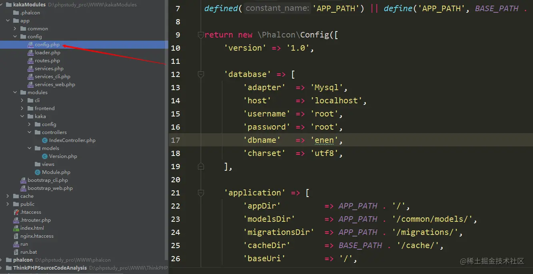Click the services_cli.php file icon
This screenshot has height=274, width=533.
click(x=30, y=77)
